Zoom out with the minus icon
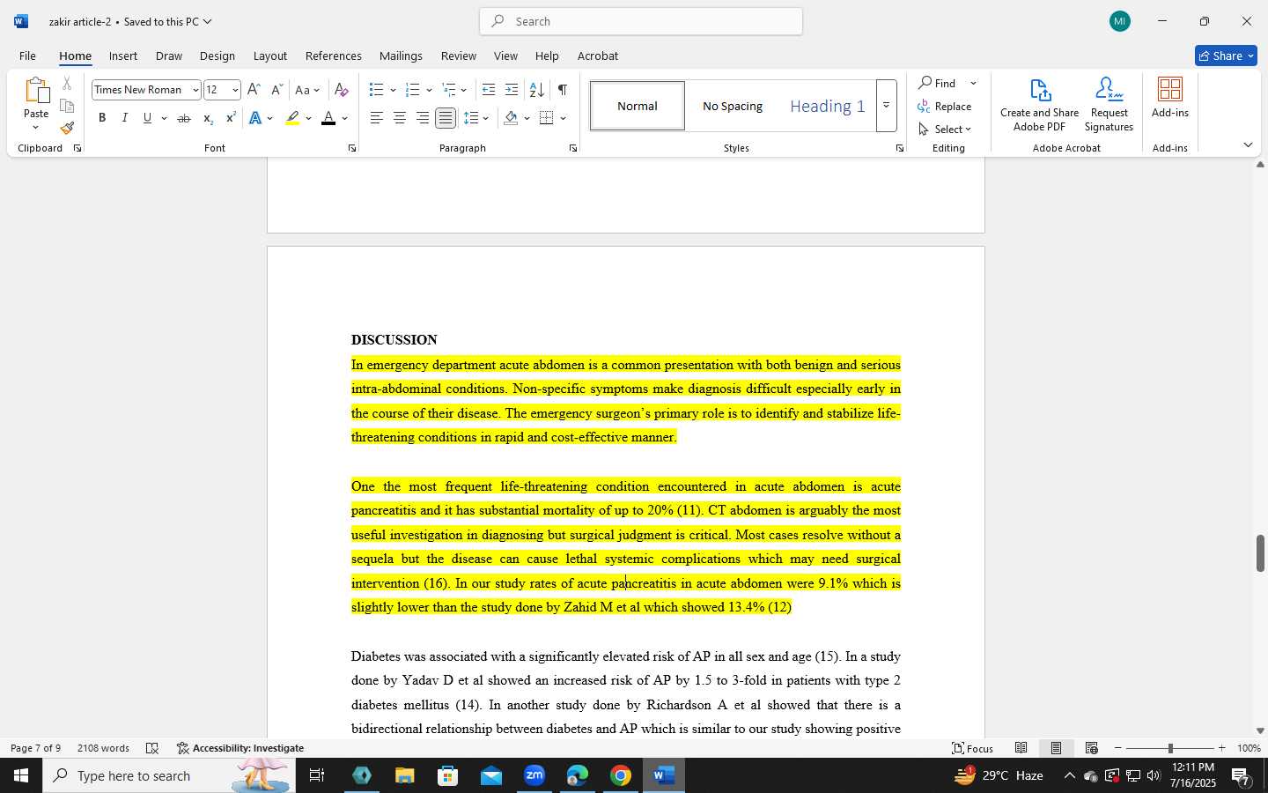Screen dimensions: 1268x793 1118,748
